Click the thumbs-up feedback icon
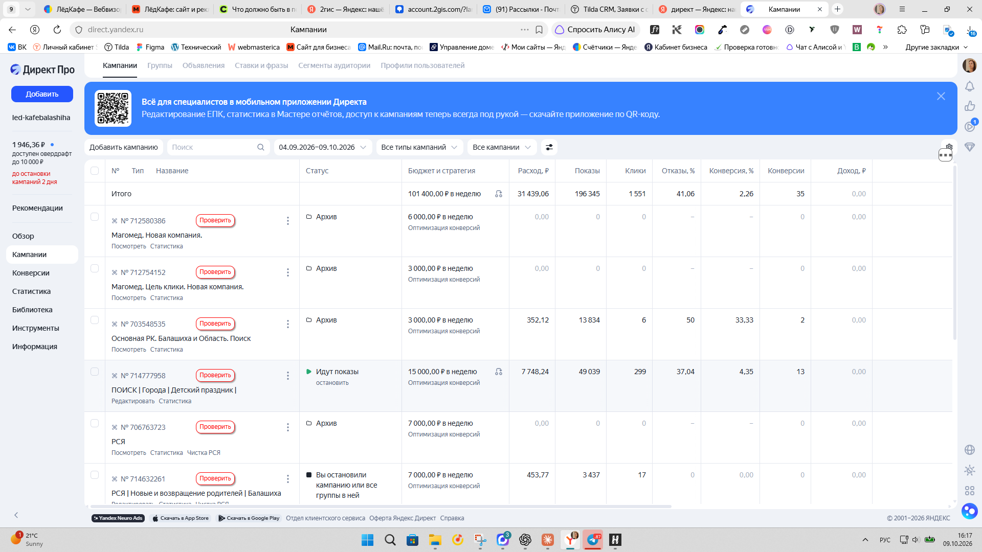982x552 pixels. tap(969, 106)
